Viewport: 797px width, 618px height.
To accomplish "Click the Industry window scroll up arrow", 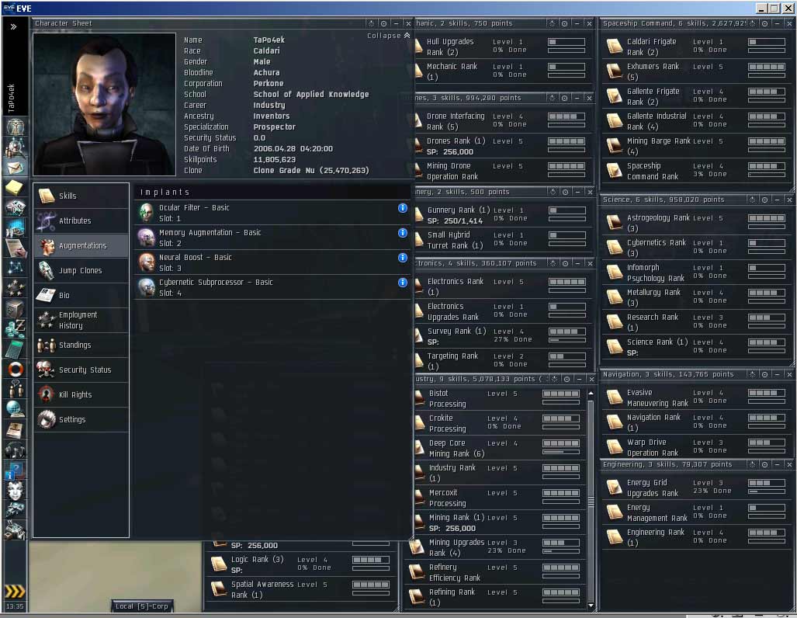I will [x=591, y=393].
